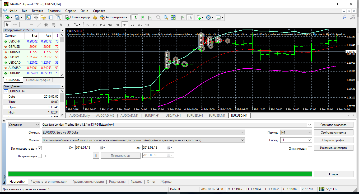Click the Start button
359x194 pixels.
[333, 174]
